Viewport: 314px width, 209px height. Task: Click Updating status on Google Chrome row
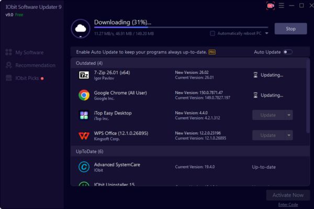[x=272, y=95]
